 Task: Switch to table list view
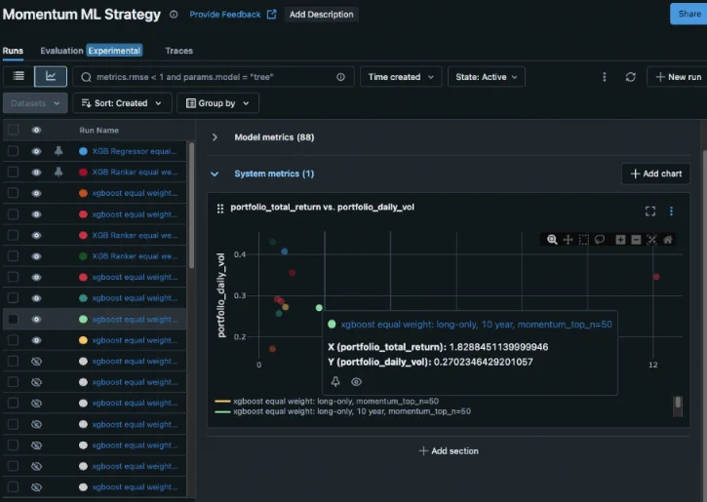(x=19, y=77)
